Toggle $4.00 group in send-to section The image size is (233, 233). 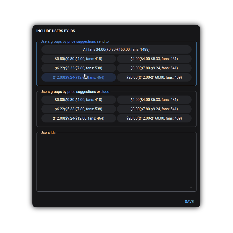(x=154, y=59)
